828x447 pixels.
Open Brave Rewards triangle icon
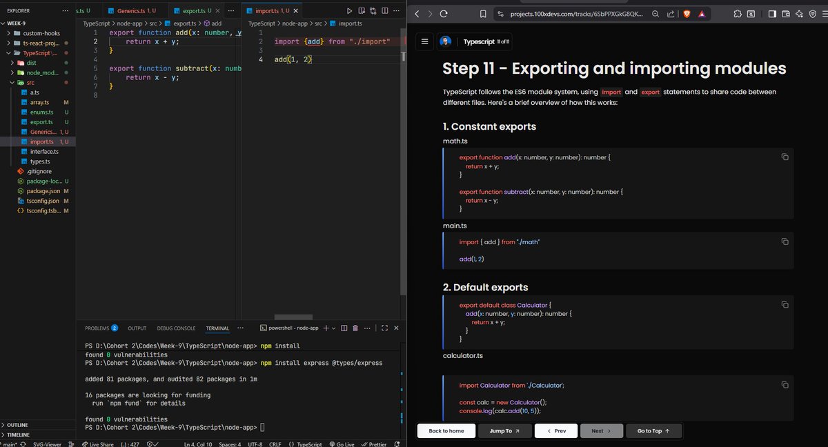point(701,14)
